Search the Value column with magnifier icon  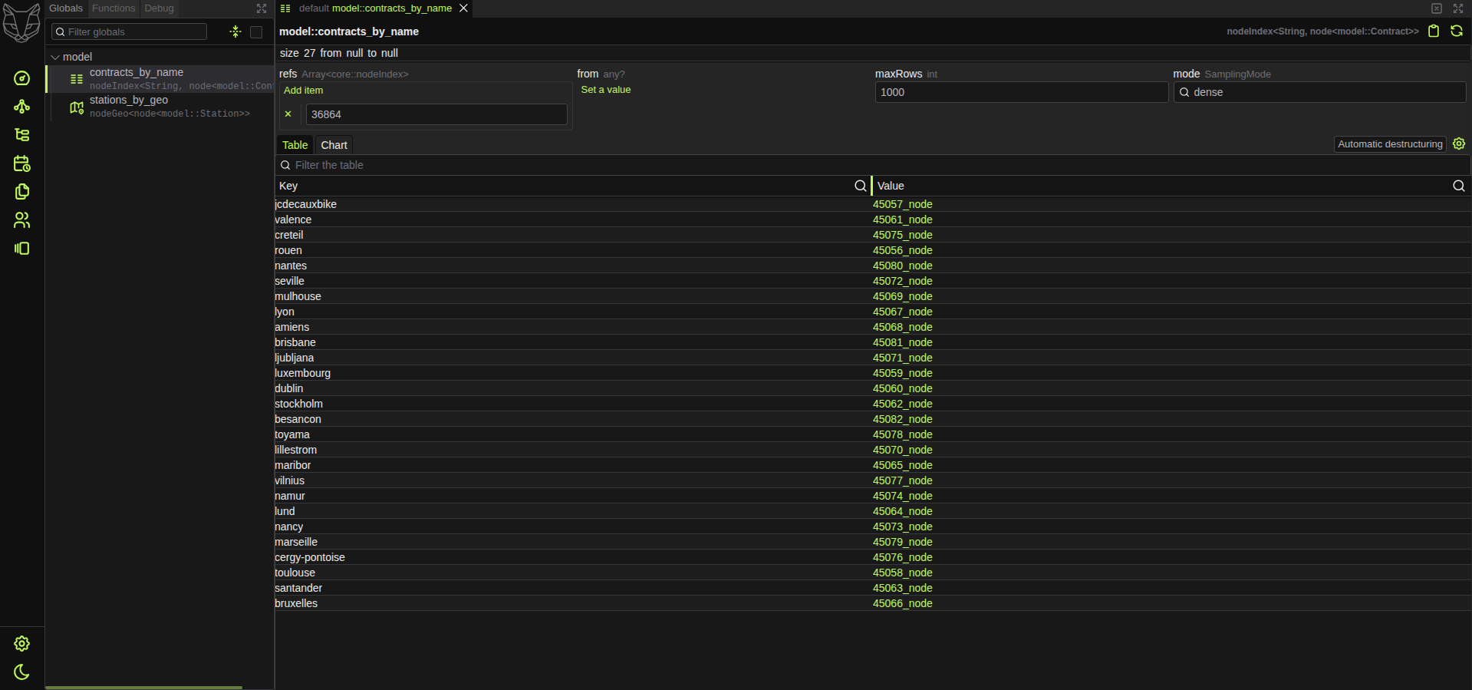1459,186
